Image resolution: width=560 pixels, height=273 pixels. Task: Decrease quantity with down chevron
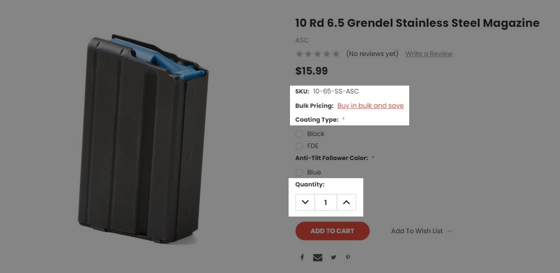pyautogui.click(x=305, y=202)
